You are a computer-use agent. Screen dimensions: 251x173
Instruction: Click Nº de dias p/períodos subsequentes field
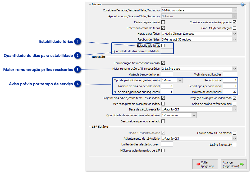pos(167,92)
